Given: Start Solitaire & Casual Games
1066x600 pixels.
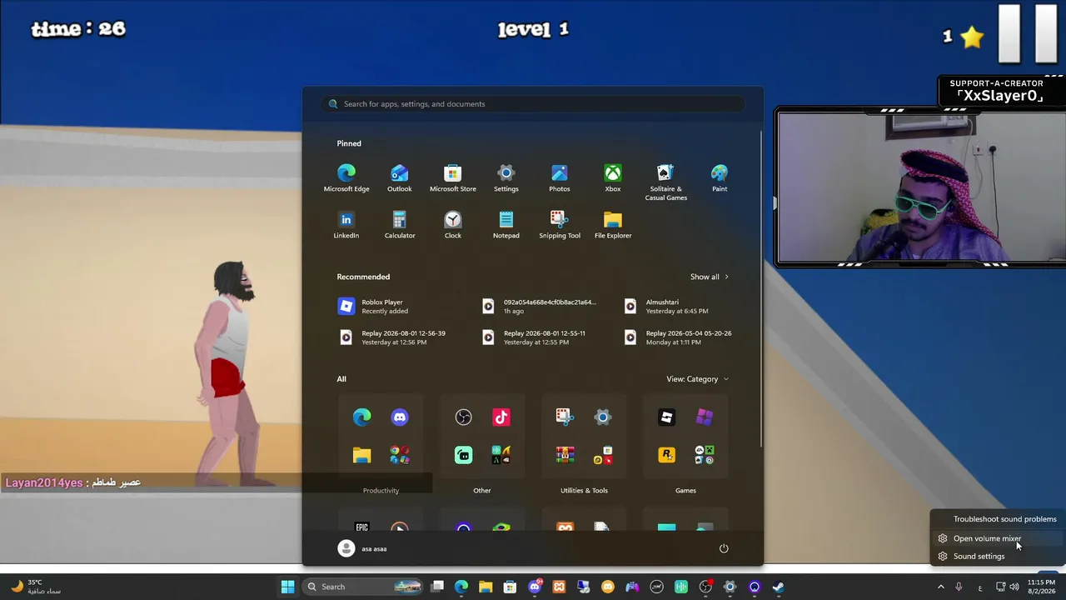Looking at the screenshot, I should (666, 182).
